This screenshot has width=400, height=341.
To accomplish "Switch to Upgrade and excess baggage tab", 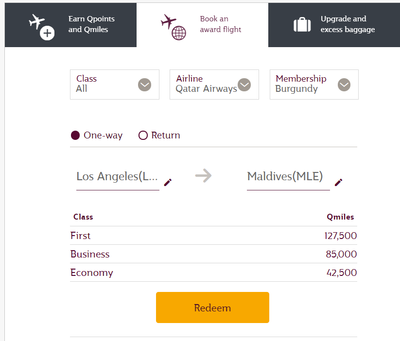I will [334, 25].
